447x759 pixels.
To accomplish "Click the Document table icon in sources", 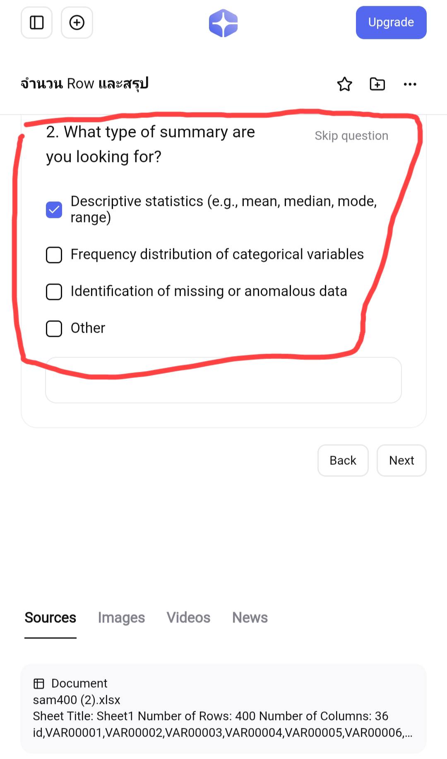I will pos(39,683).
